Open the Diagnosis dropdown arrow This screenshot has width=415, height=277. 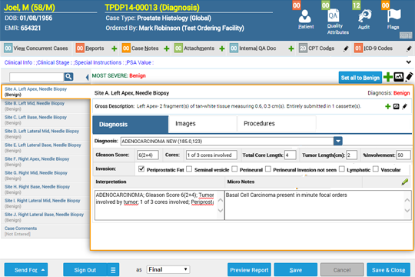tap(338, 141)
